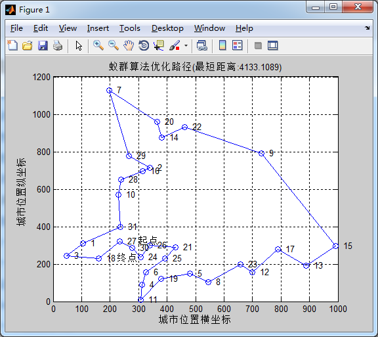Click the Show Plot Tools icon
The image size is (378, 337).
(x=272, y=45)
